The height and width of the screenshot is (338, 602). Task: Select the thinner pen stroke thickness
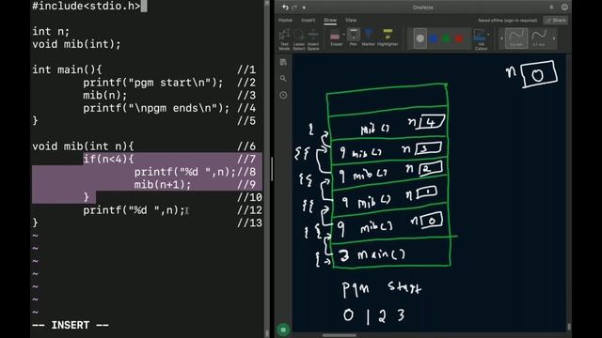516,38
